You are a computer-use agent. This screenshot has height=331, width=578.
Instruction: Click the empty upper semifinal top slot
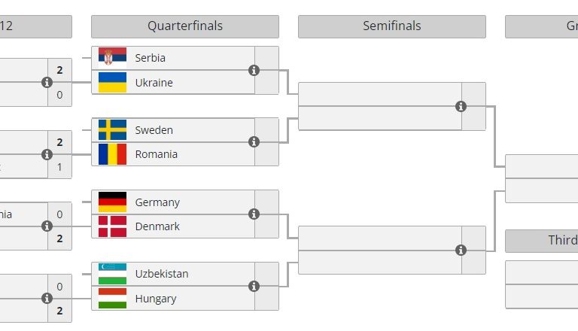pyautogui.click(x=380, y=94)
